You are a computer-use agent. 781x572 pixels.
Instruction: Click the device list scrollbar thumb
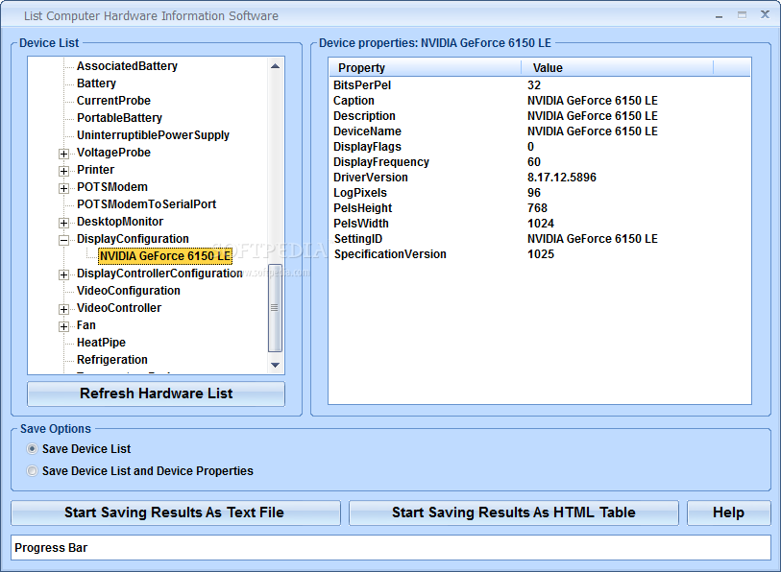(275, 308)
